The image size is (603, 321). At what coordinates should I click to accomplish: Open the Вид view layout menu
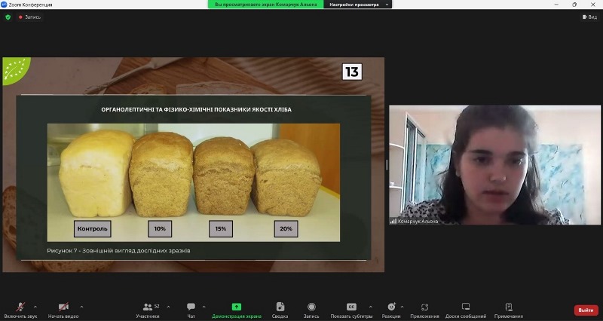(592, 17)
